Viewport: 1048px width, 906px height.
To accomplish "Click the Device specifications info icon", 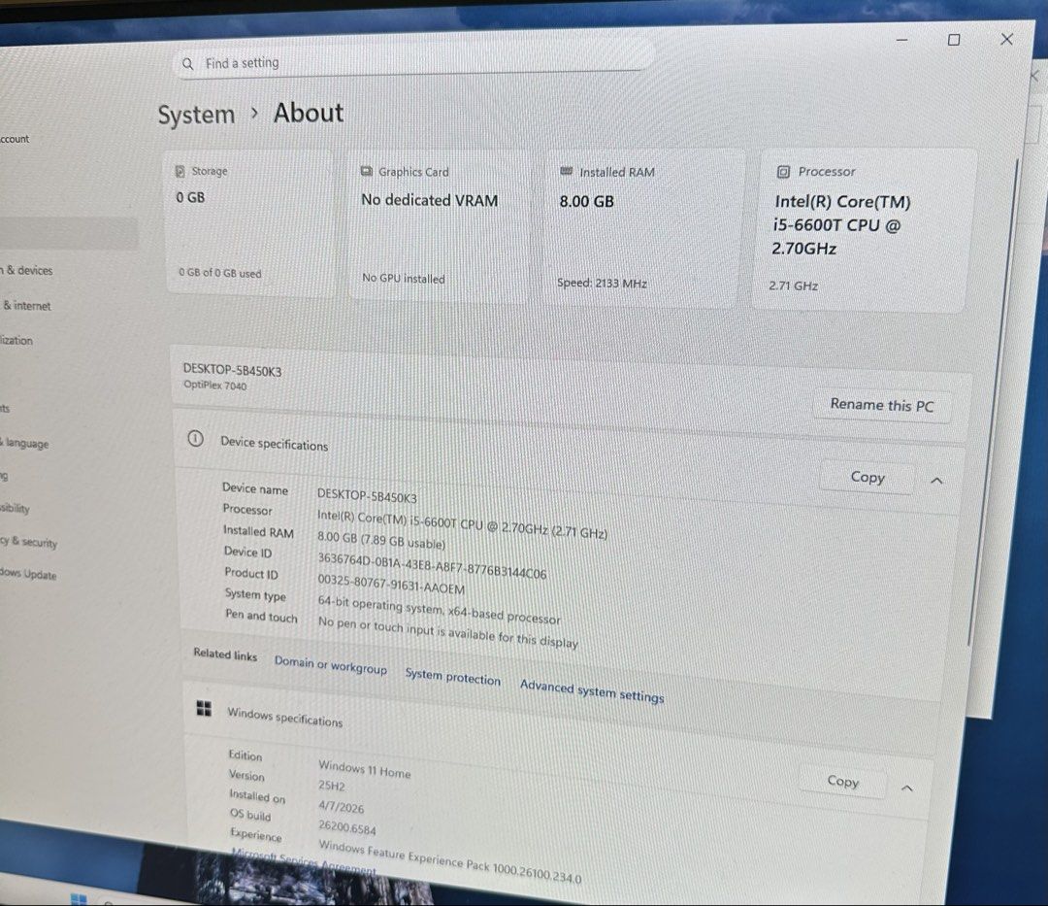I will tap(195, 439).
